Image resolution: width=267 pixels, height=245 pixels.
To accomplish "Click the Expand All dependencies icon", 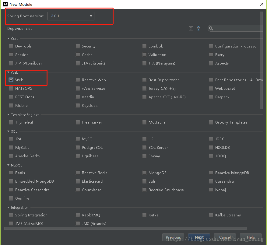I will tap(191, 28).
